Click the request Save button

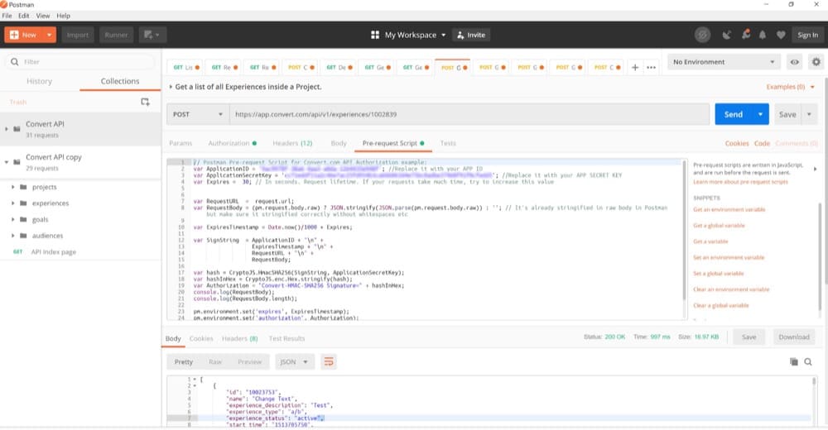[787, 114]
